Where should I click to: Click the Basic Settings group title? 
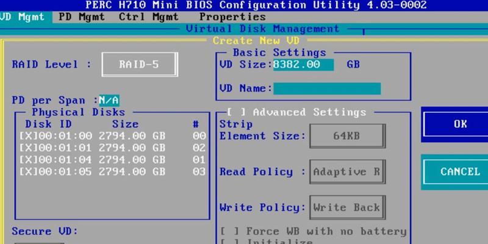coord(279,52)
